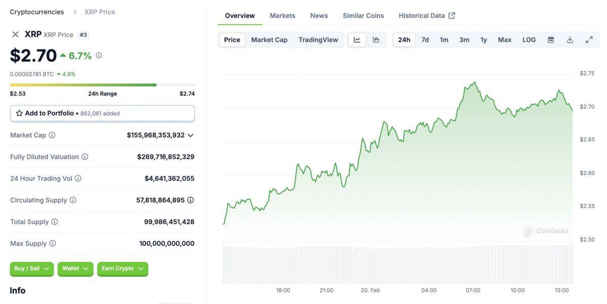
Task: Click the Info section heading
Action: 17,291
